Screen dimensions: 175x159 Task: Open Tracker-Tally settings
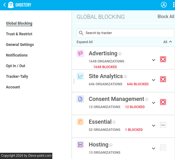(x=17, y=77)
